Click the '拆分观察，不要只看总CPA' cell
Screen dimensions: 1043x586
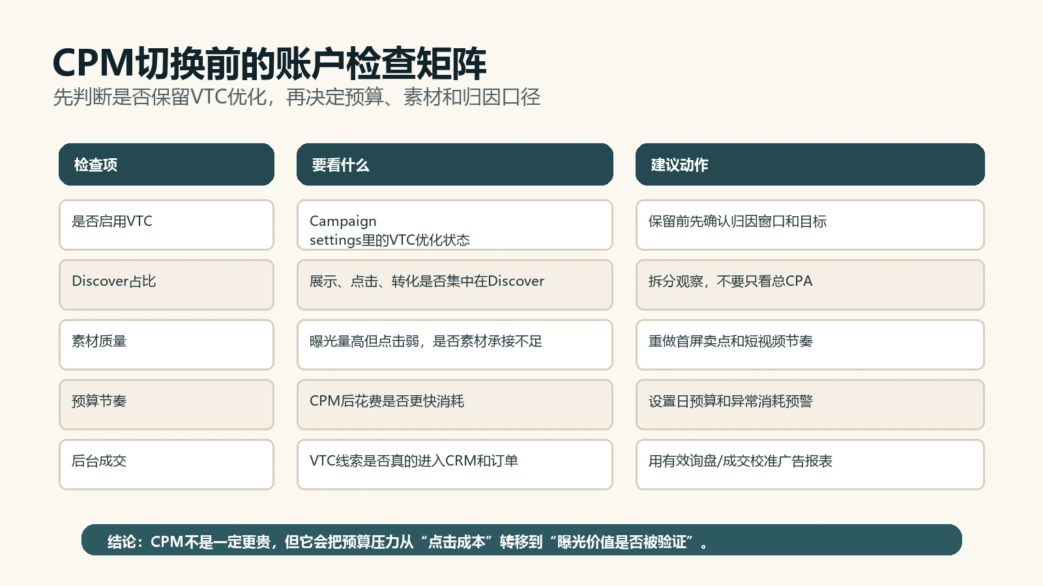[x=810, y=285]
